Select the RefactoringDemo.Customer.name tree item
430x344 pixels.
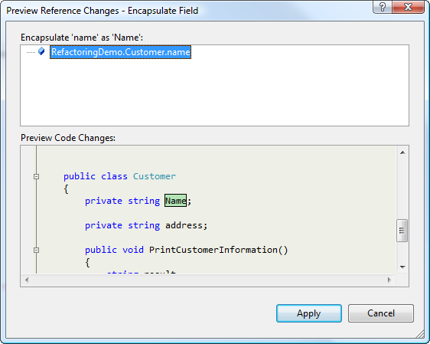coord(120,52)
